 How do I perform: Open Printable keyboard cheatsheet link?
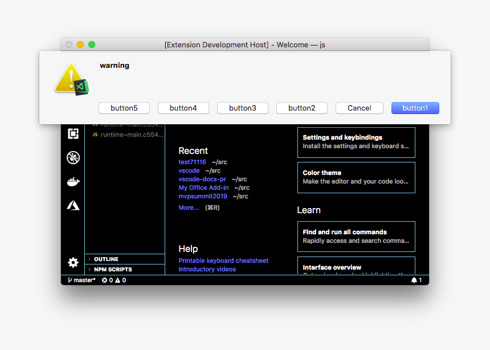tap(223, 261)
